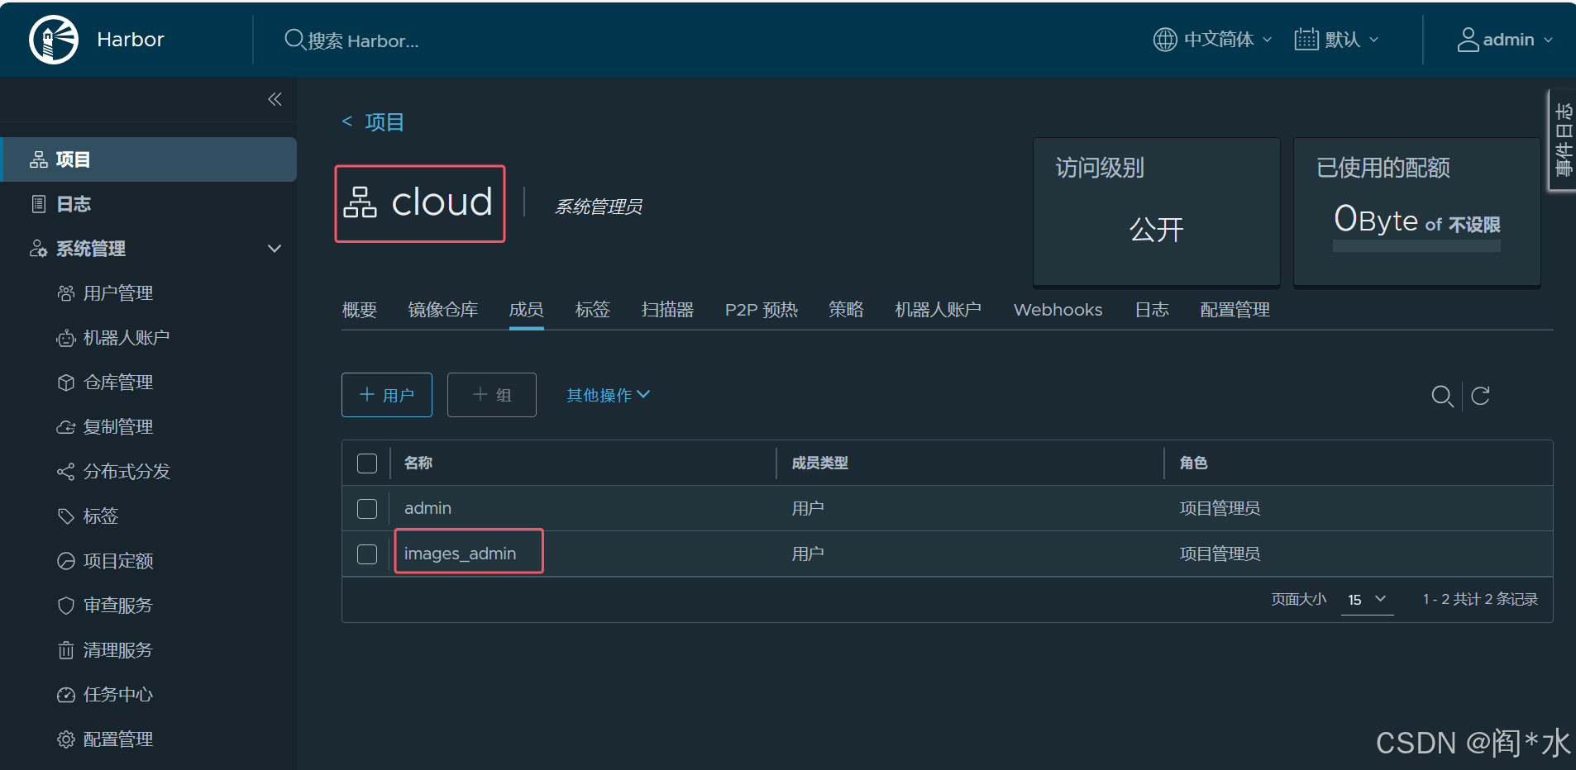
Task: Switch to the 标签 project tab
Action: tap(593, 310)
